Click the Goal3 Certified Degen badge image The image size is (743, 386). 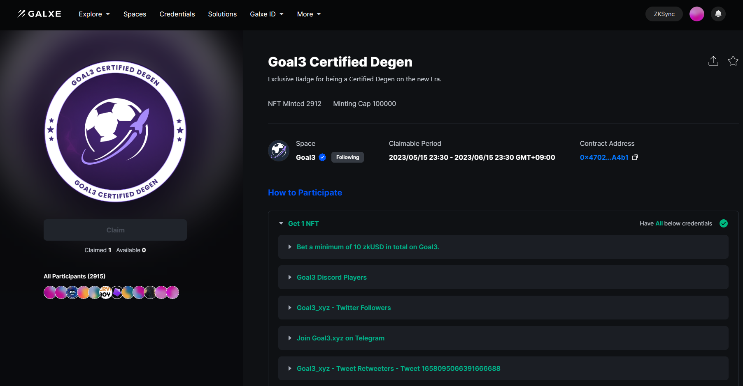[115, 131]
